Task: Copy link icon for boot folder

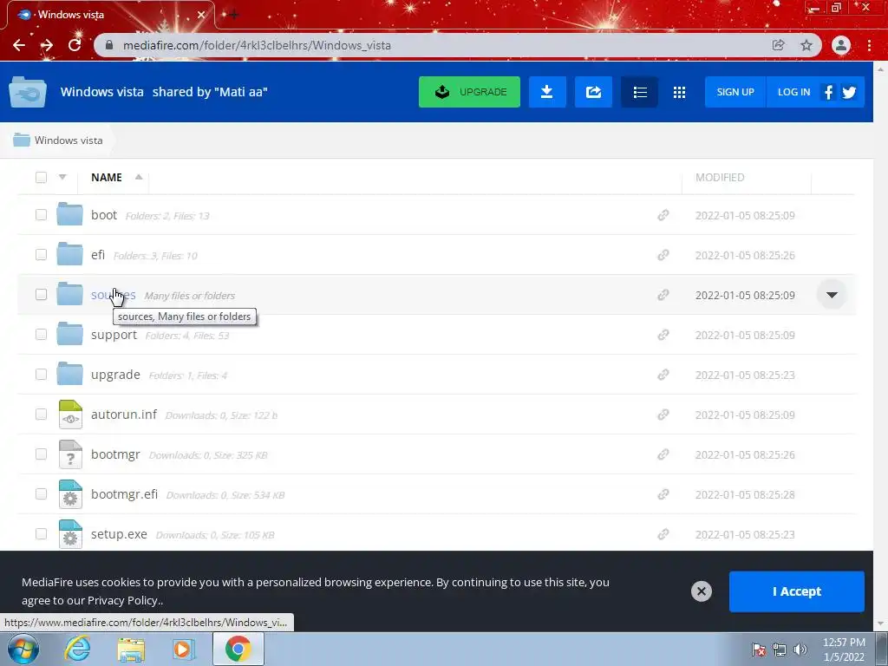Action: (663, 215)
